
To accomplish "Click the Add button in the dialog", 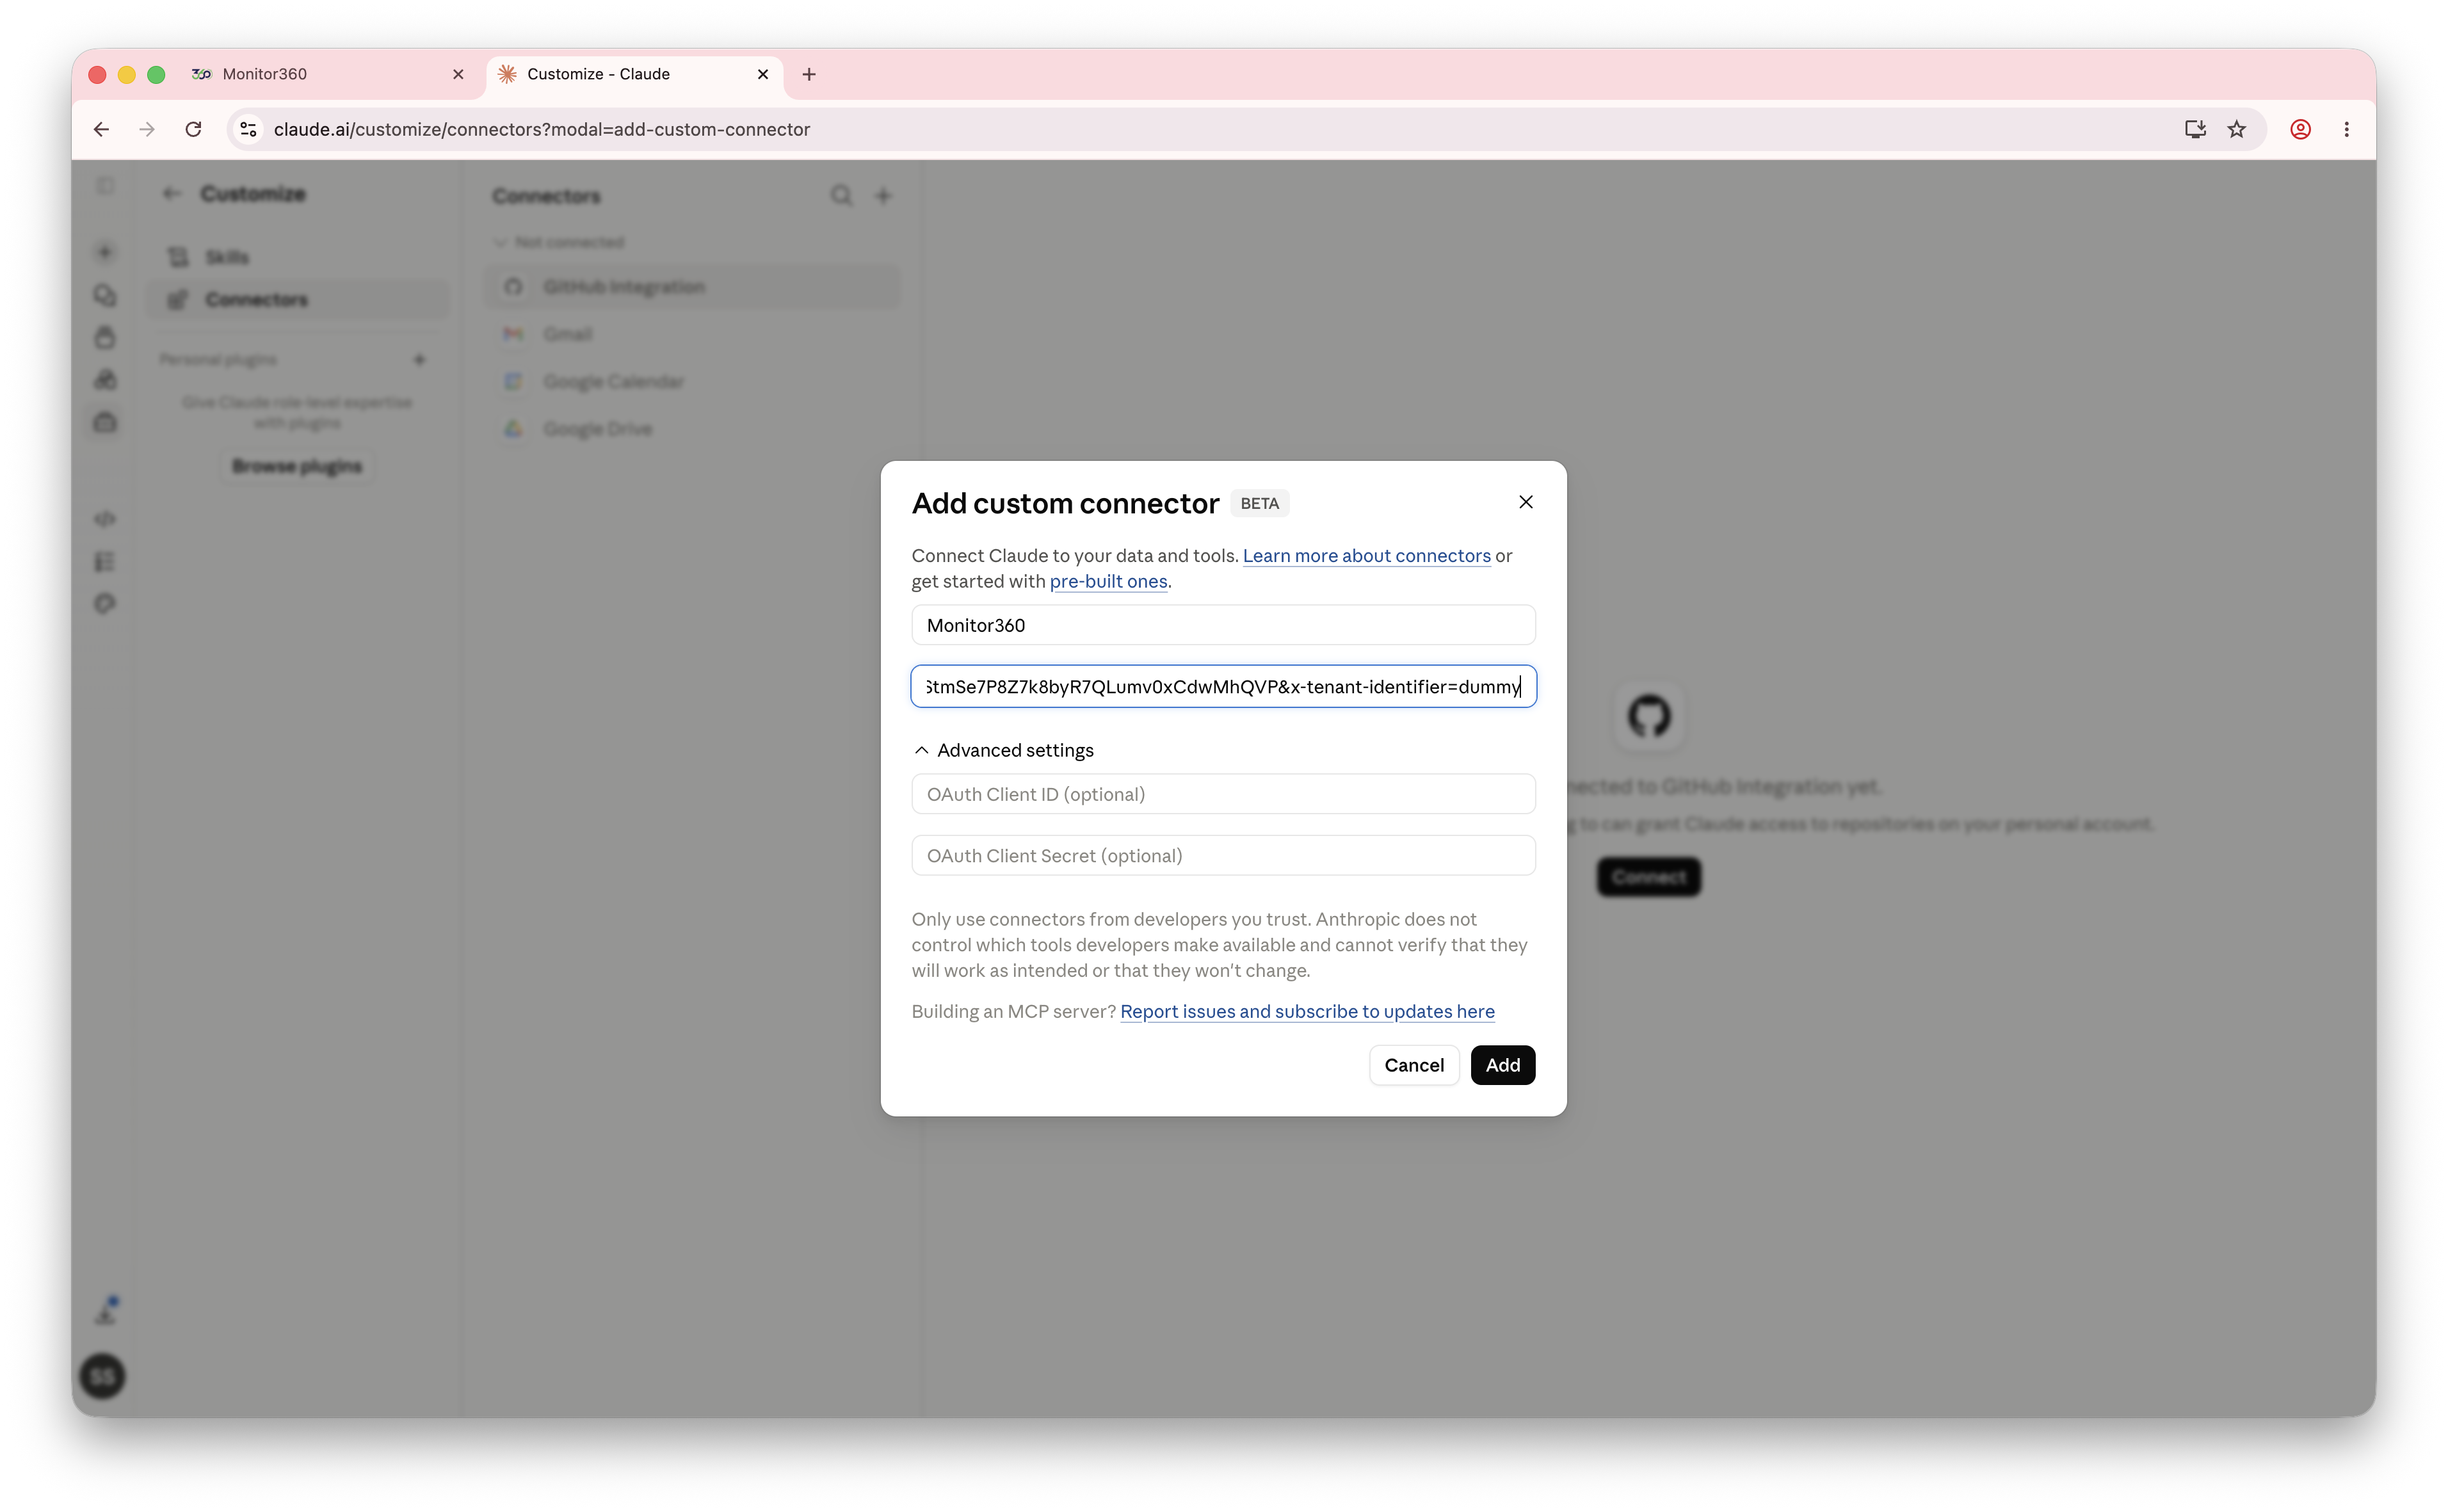I will pos(1502,1065).
